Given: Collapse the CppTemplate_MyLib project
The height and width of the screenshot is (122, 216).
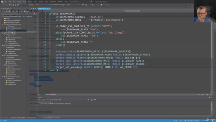Looking at the screenshot, I should tap(2, 65).
